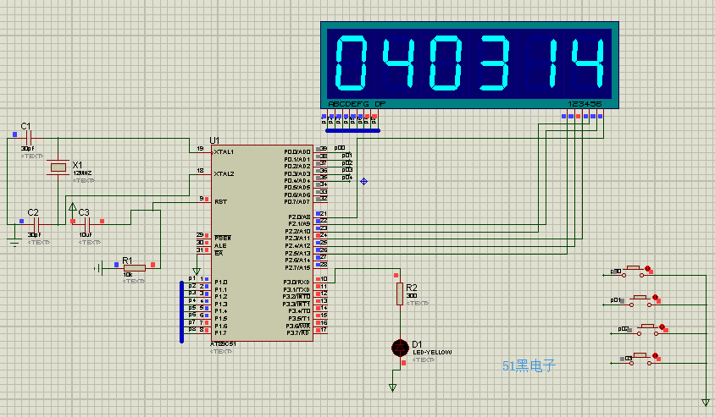Click the U1 reference label
Viewport: 715px width, 417px height.
pyautogui.click(x=214, y=140)
